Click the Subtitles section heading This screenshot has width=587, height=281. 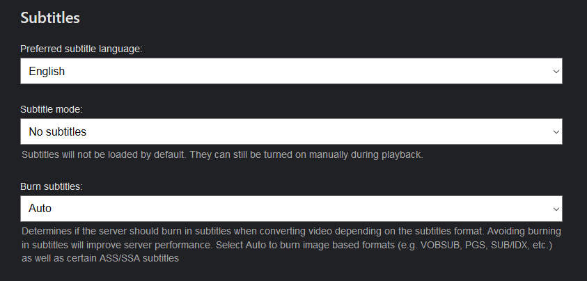tap(50, 17)
